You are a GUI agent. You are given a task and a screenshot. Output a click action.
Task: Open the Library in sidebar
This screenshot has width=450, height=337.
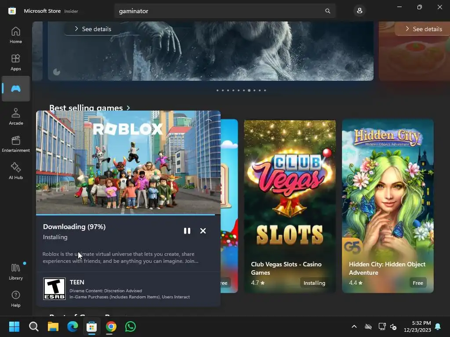click(16, 272)
